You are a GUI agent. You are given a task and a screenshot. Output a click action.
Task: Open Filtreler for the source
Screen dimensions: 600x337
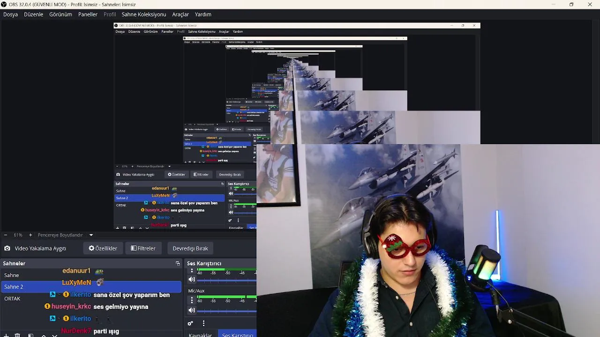point(143,249)
